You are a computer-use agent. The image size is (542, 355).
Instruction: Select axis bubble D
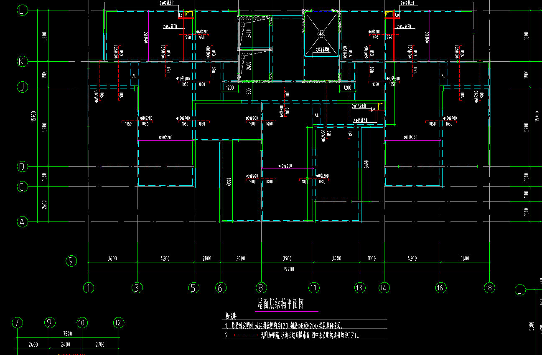[22, 167]
